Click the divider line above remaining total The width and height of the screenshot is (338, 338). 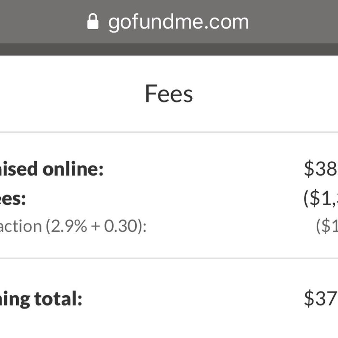[x=169, y=258]
